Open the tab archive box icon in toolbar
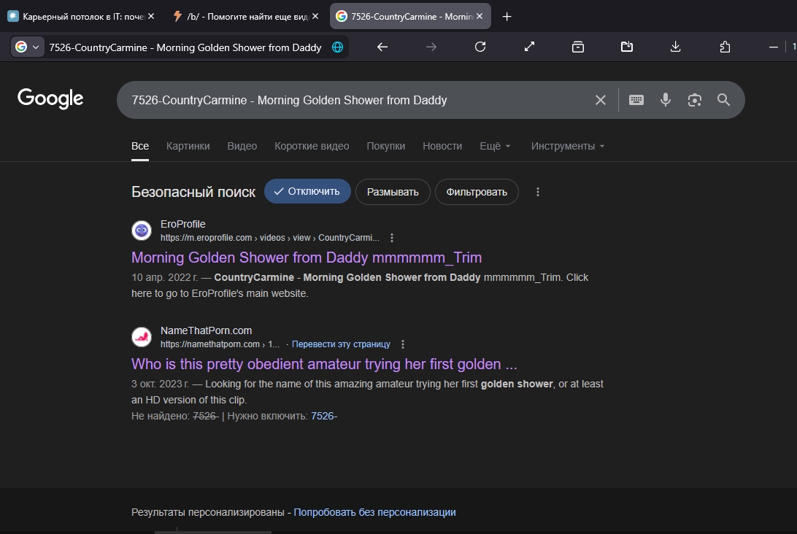Image resolution: width=797 pixels, height=534 pixels. tap(578, 47)
